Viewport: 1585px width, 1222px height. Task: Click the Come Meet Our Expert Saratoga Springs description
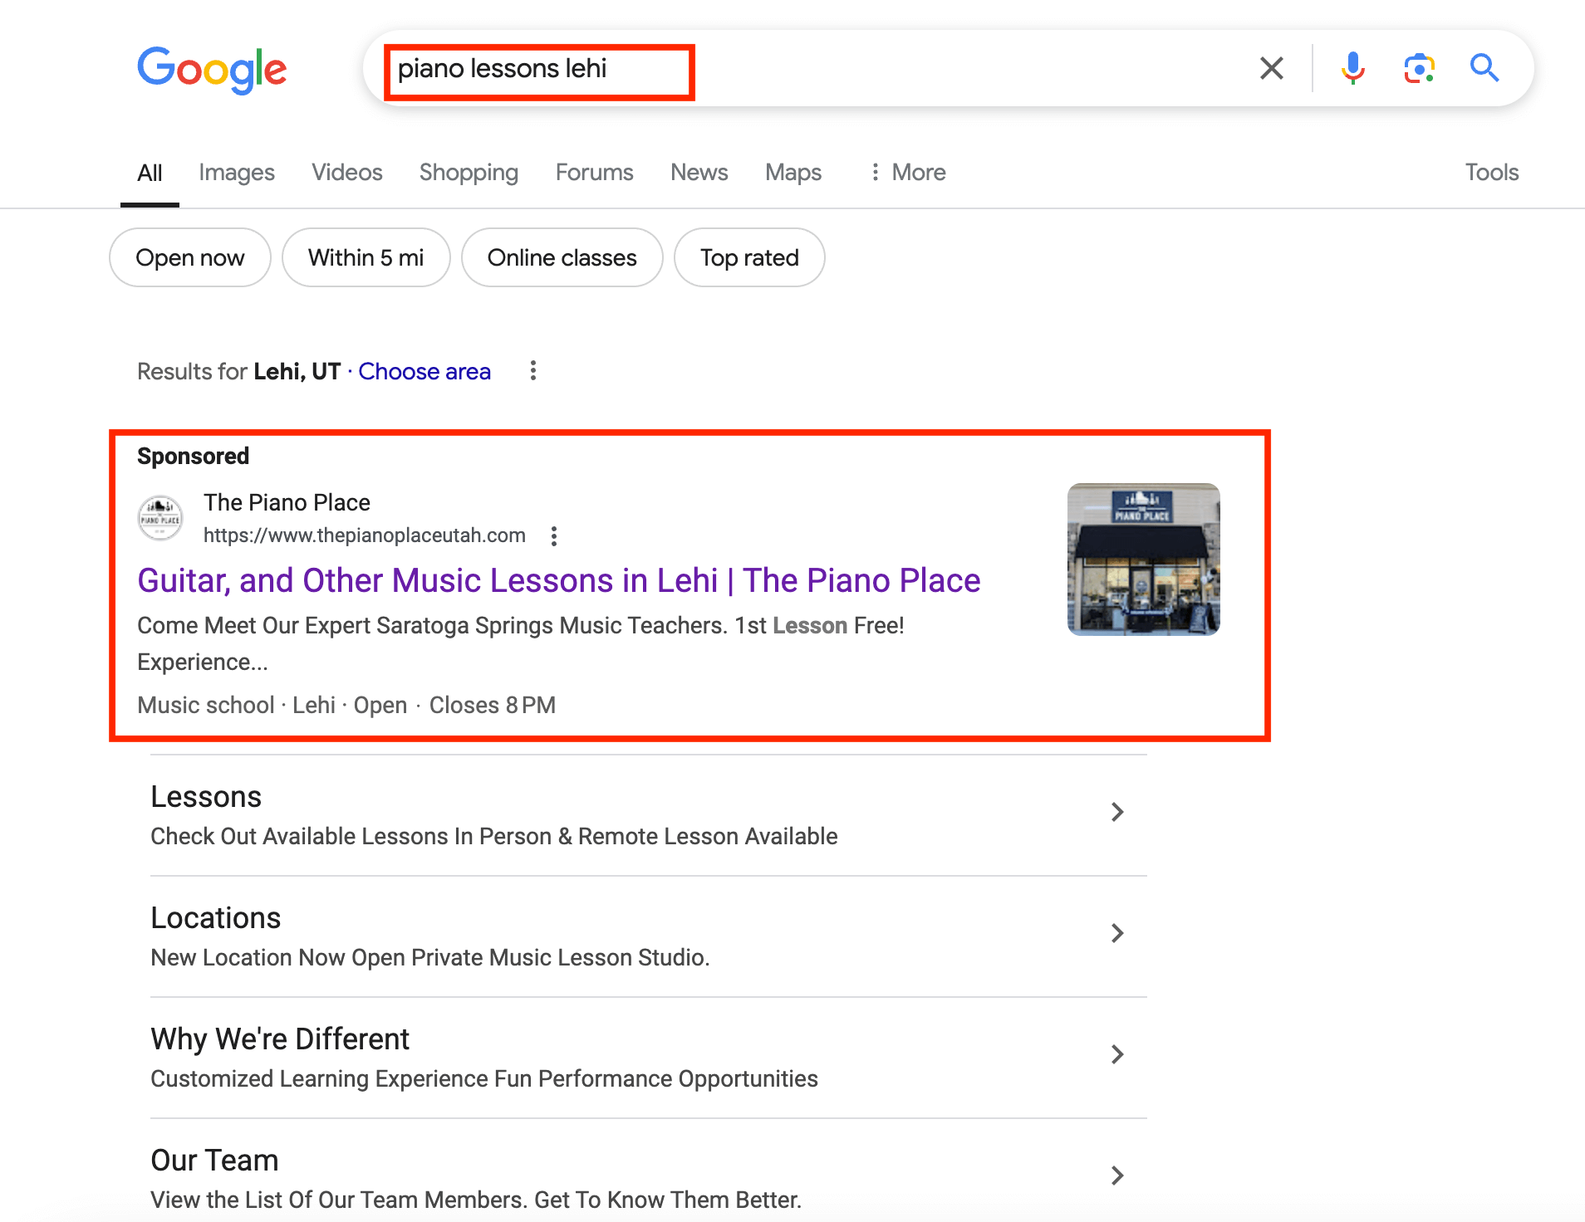(521, 643)
